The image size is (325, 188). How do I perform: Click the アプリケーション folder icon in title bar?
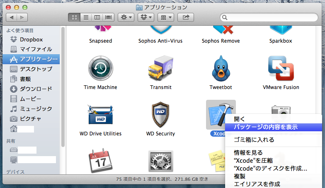(139, 7)
